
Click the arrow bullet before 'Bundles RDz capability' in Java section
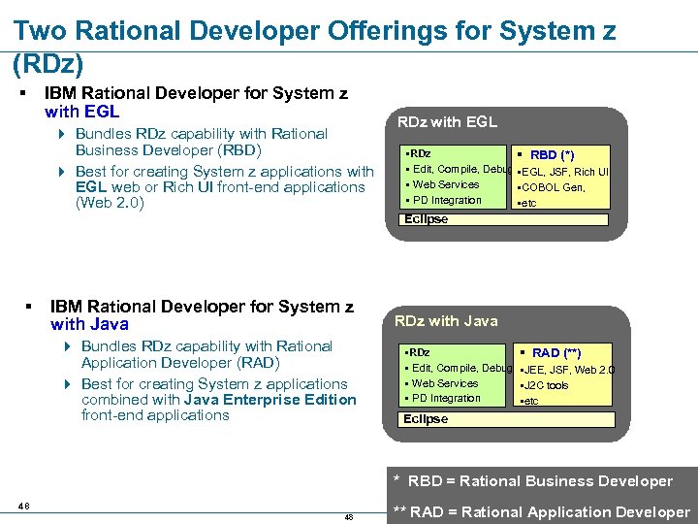(x=67, y=346)
